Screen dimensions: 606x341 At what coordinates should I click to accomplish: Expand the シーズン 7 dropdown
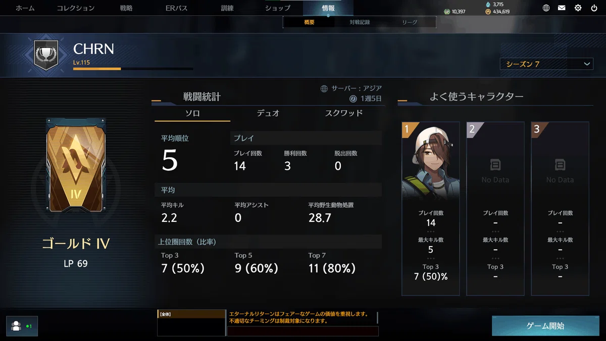546,64
